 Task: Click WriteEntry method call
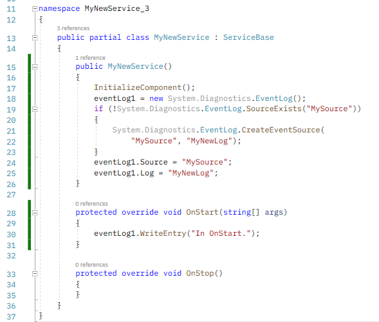click(163, 233)
